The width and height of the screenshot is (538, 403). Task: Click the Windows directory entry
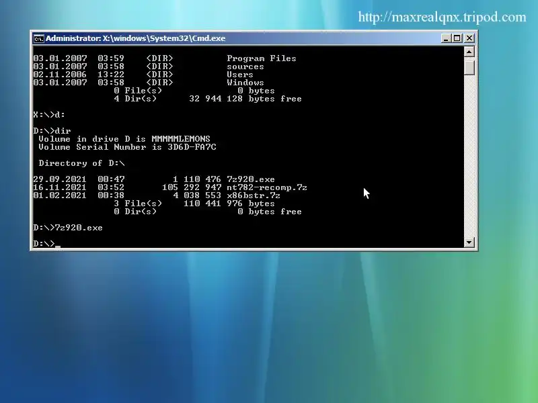[245, 83]
